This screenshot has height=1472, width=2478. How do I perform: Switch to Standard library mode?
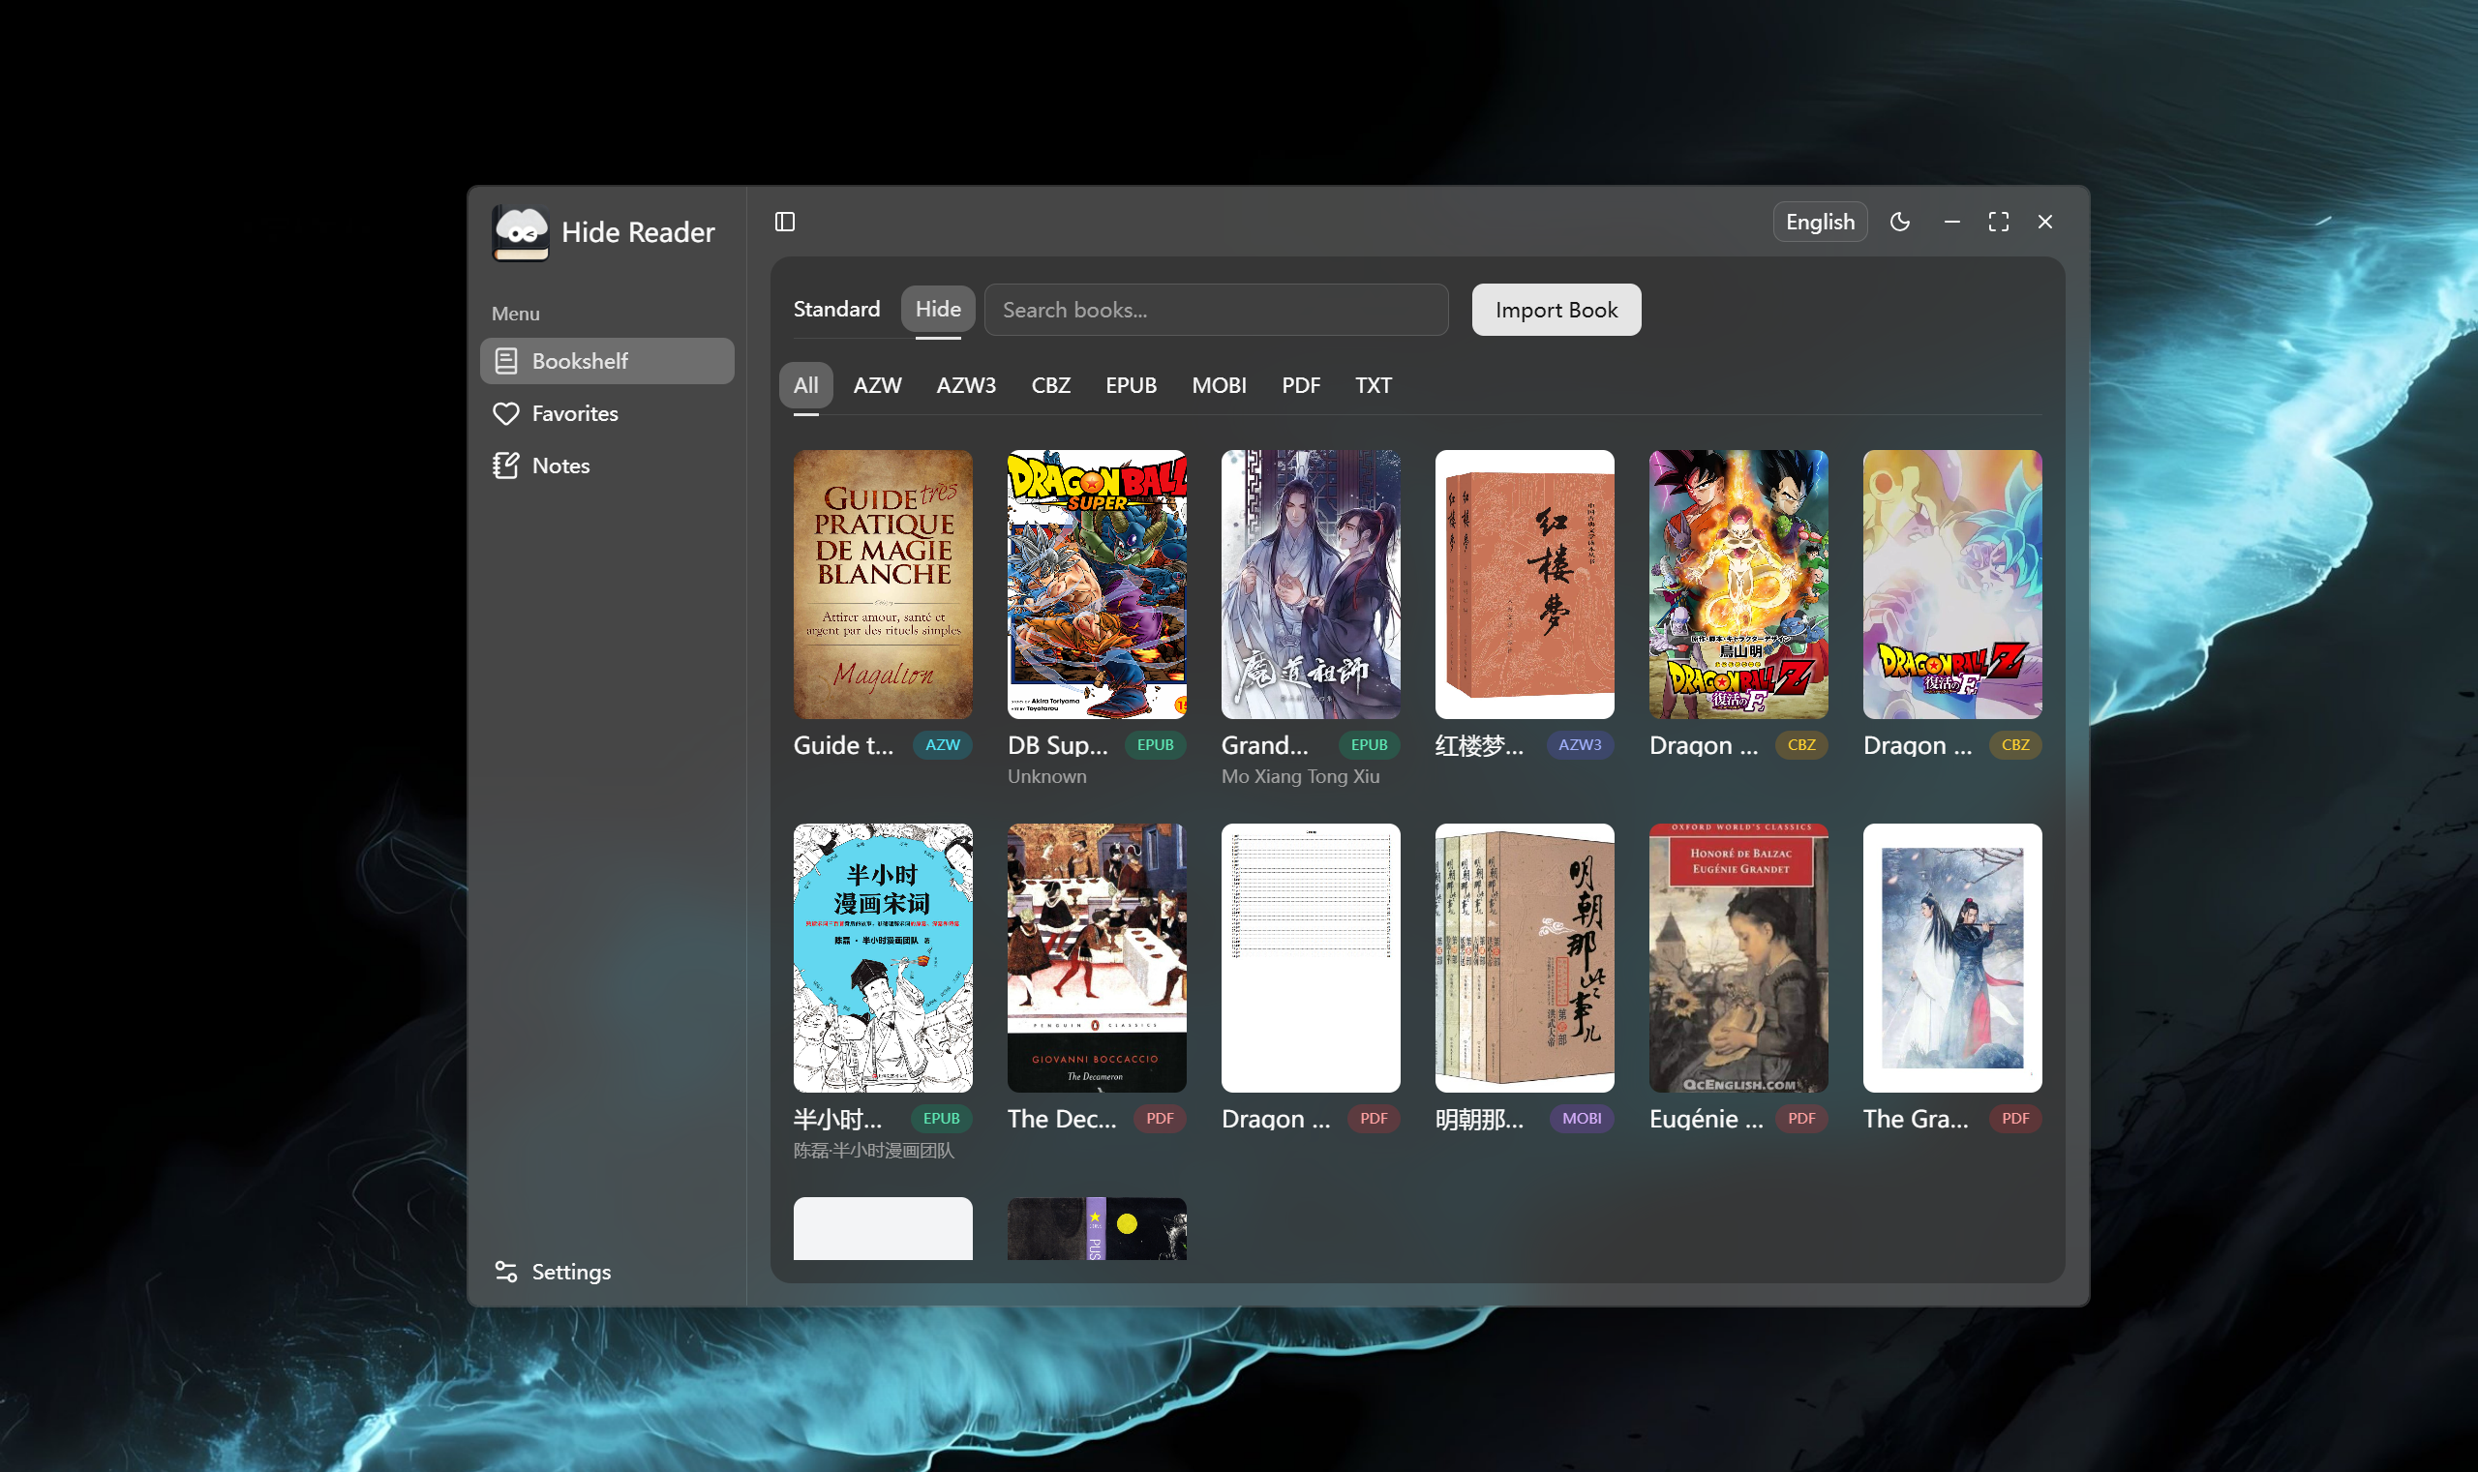[836, 309]
